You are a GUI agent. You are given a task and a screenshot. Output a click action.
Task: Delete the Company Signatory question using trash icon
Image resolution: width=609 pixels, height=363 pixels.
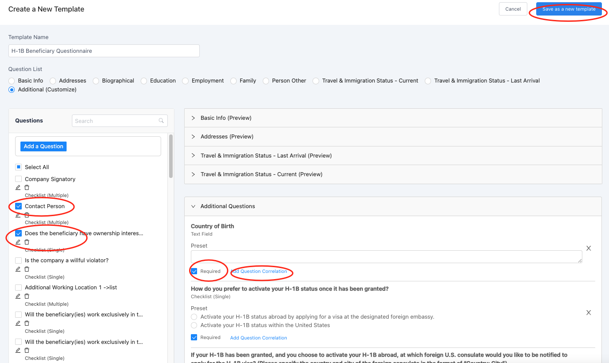coord(27,188)
